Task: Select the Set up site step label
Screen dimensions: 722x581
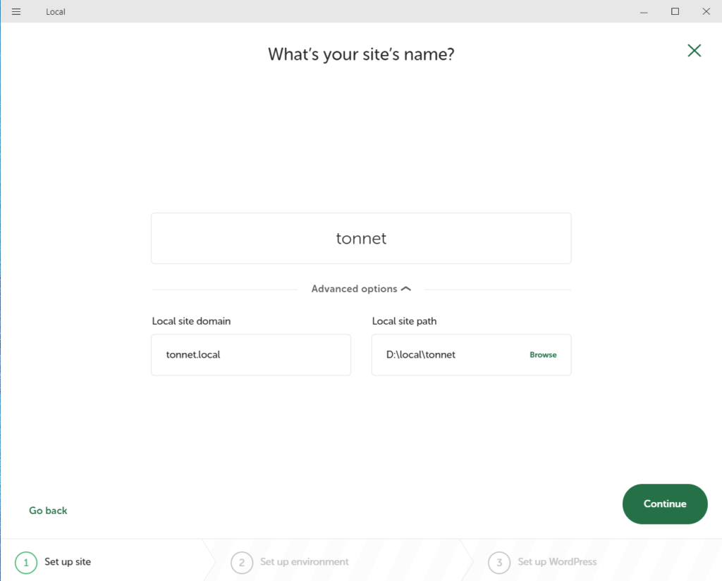Action: (x=68, y=562)
